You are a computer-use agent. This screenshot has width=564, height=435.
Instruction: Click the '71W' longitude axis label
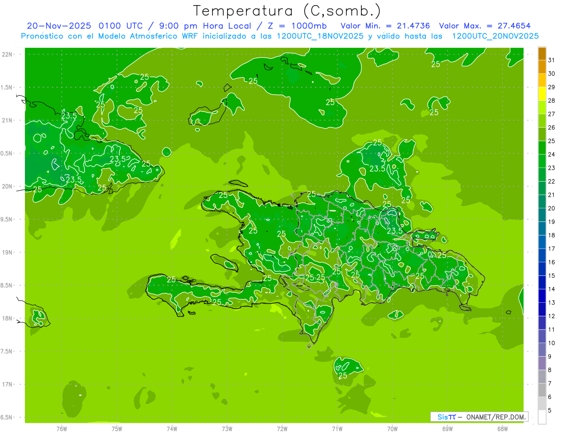(x=337, y=429)
